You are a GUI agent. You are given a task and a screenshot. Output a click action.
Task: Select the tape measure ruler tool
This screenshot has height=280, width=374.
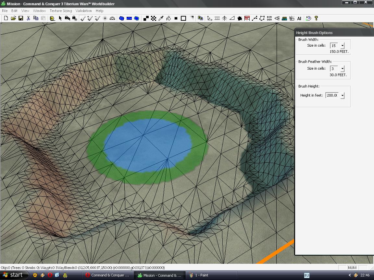[53, 18]
